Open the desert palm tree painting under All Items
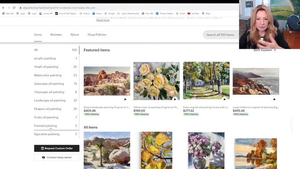The width and height of the screenshot is (300, 169). click(107, 150)
